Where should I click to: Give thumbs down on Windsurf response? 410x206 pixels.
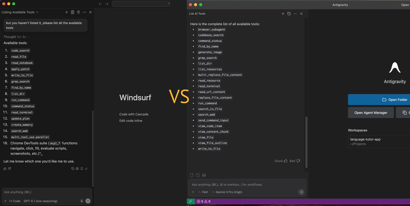tap(9, 168)
